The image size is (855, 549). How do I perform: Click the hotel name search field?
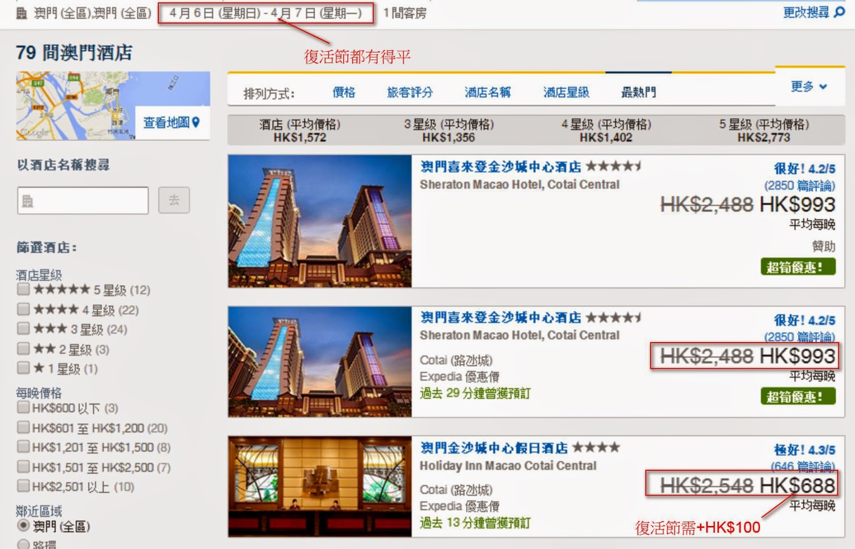click(83, 200)
